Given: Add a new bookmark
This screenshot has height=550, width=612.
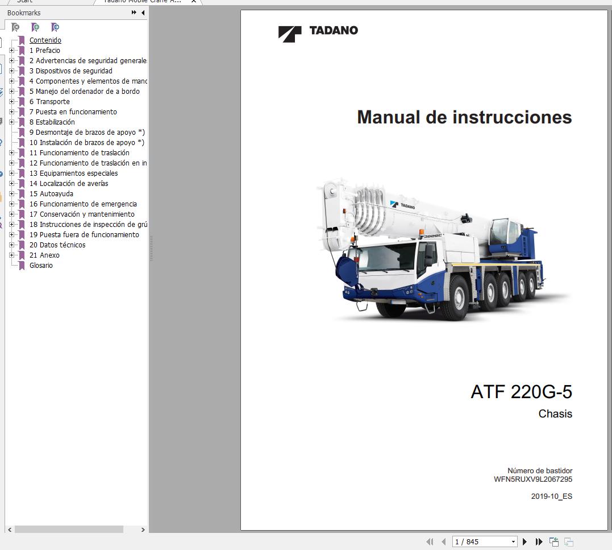Looking at the screenshot, I should click(35, 27).
